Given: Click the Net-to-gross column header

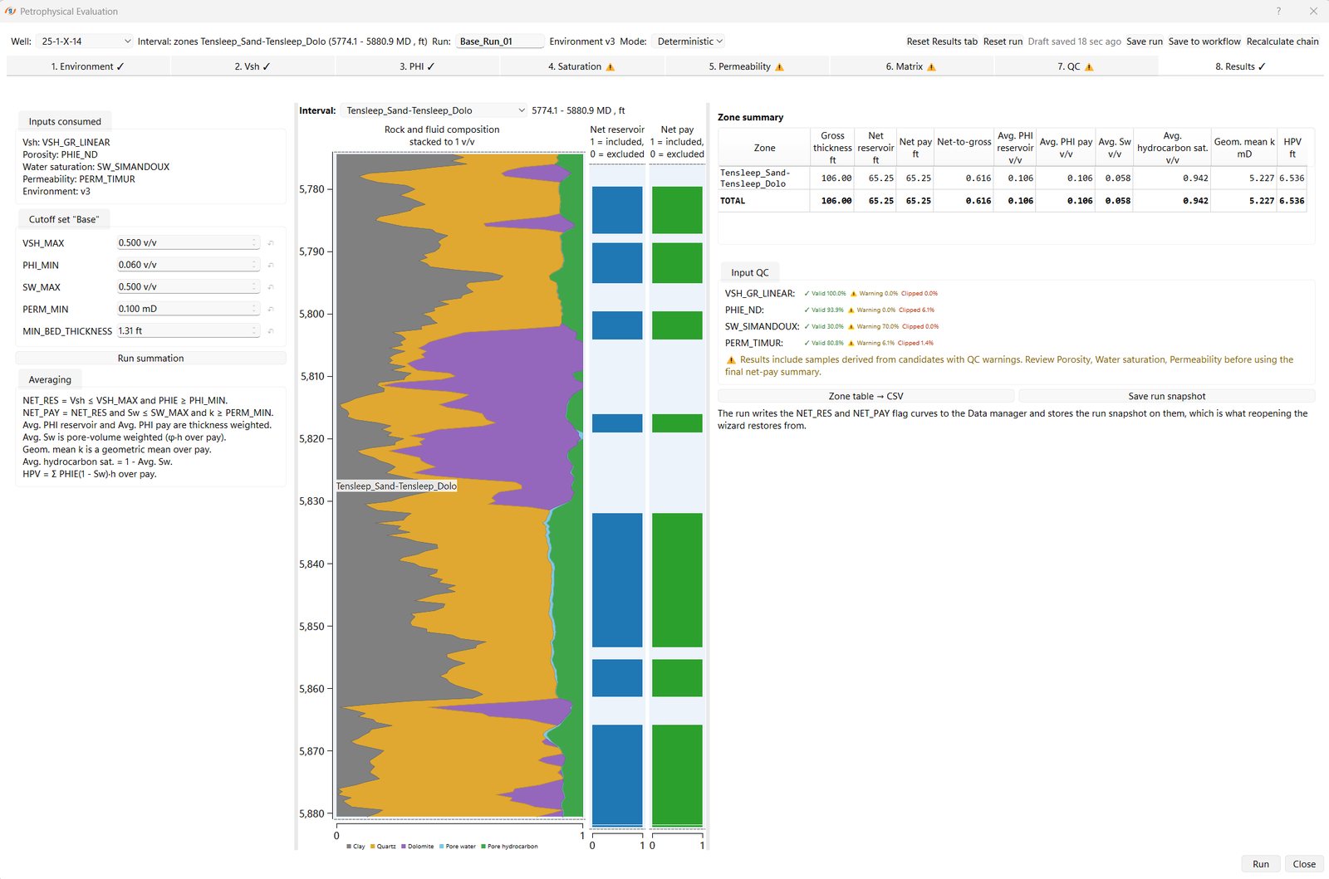Looking at the screenshot, I should 964,148.
